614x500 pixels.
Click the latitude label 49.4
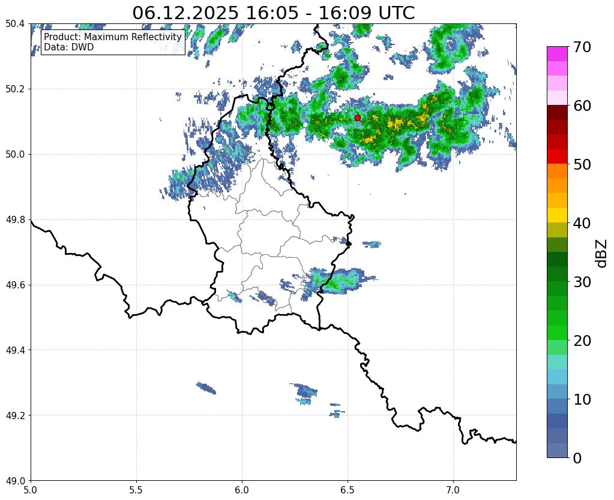[15, 350]
